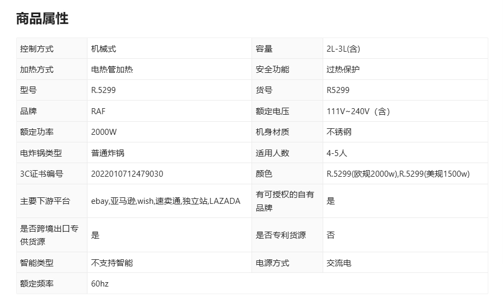The width and height of the screenshot is (503, 305).
Task: Click the R5299 item number value
Action: pos(338,90)
